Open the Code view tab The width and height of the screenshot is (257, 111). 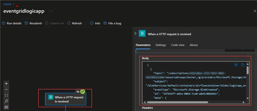click(178, 45)
